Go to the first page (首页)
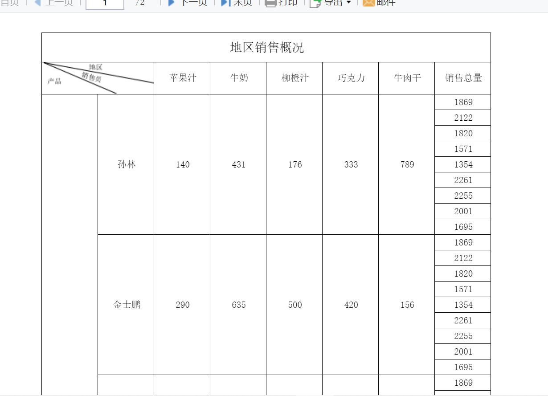The height and width of the screenshot is (396, 548). (9, 2)
